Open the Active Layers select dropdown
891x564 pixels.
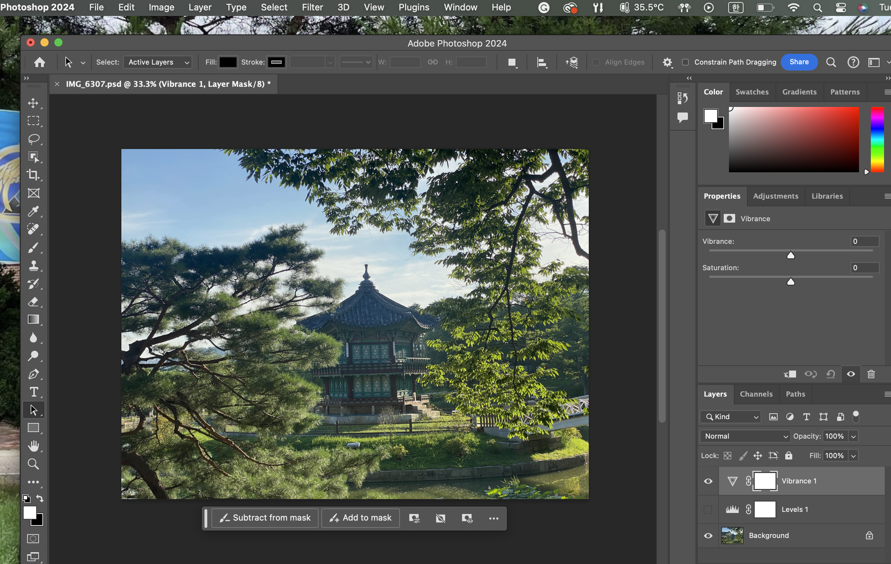158,62
